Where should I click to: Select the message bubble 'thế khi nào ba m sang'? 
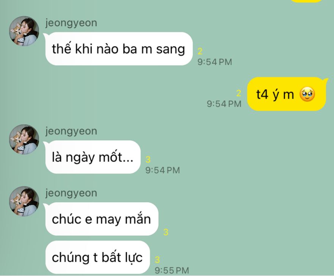tap(119, 49)
